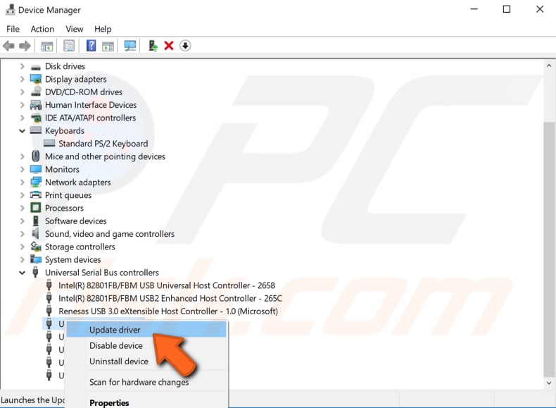Collapse the Keyboards node
The height and width of the screenshot is (408, 556).
click(22, 130)
